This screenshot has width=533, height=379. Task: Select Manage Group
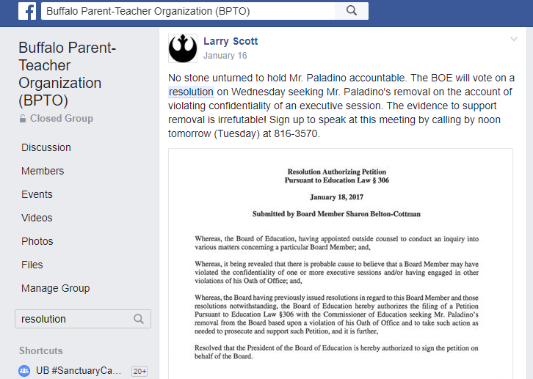55,288
